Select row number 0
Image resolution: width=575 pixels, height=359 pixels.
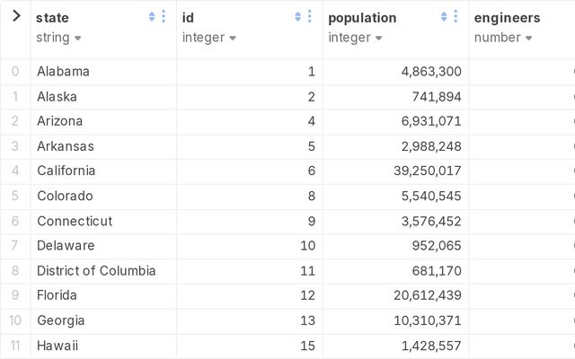tap(15, 72)
